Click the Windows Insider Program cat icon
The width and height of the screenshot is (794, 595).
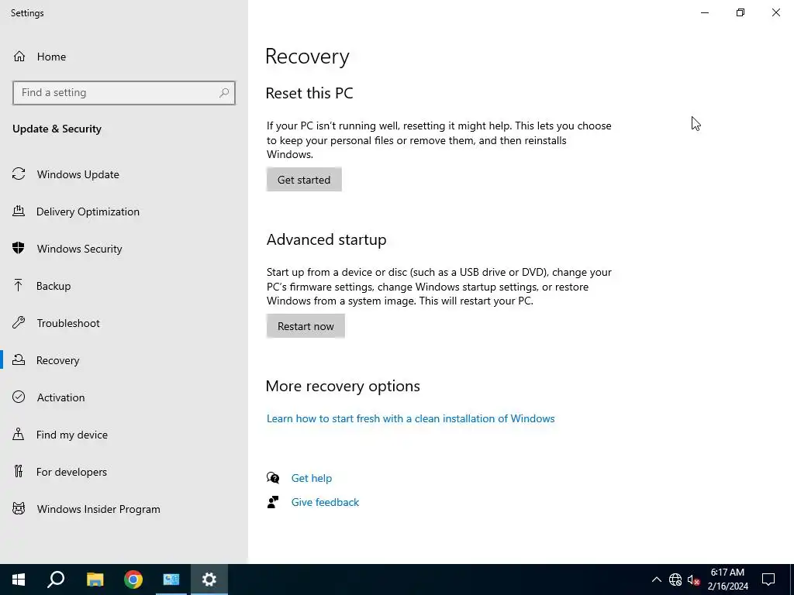[x=19, y=508]
